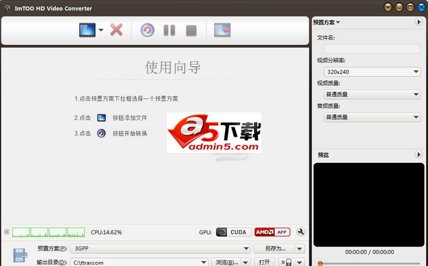Click the red X remove icon
Screen dimensions: 428x266
[117, 29]
